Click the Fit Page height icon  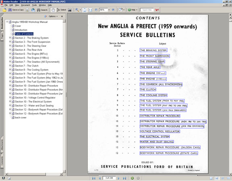point(85,10)
